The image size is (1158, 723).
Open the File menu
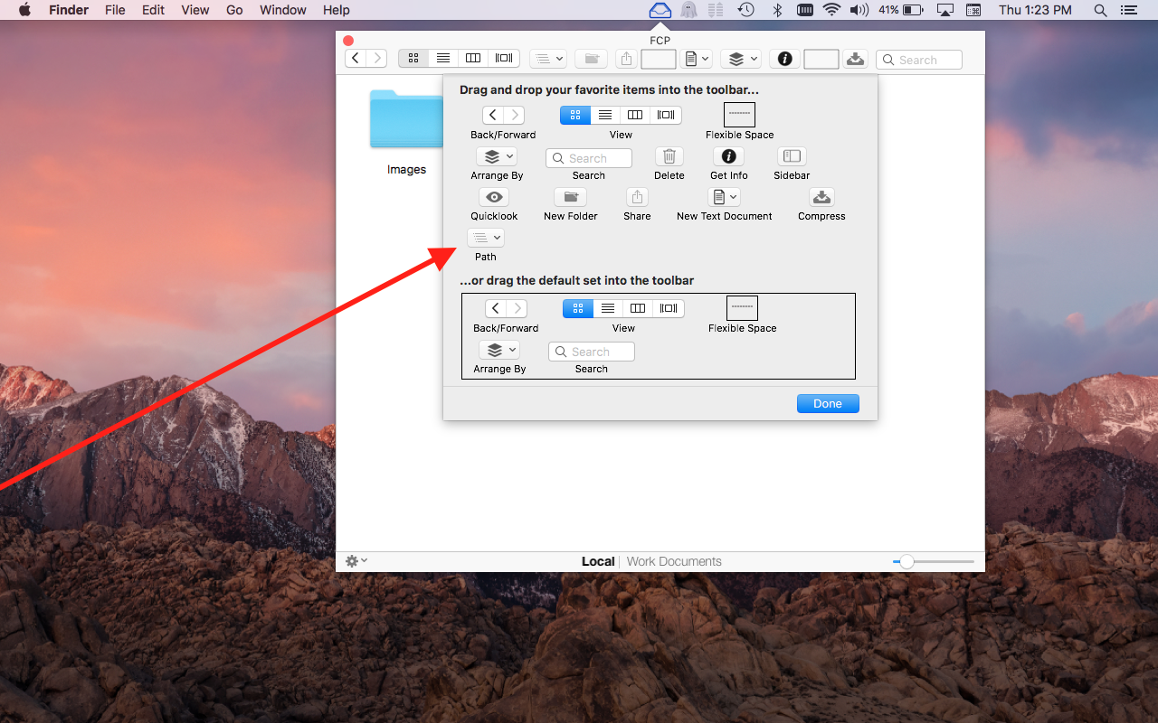coord(115,10)
